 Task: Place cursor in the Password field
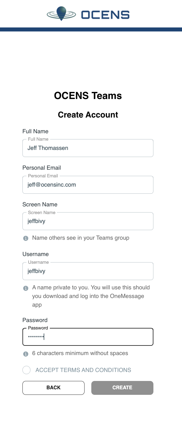pyautogui.click(x=88, y=337)
